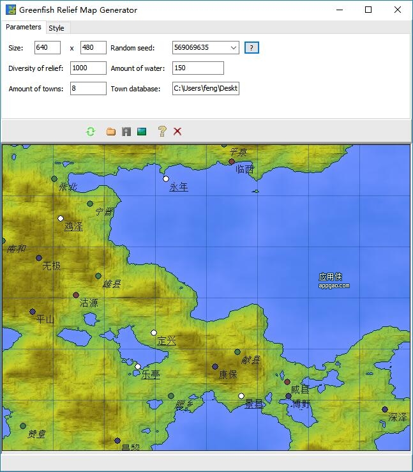This screenshot has height=472, width=413.
Task: Save the map with the floppy icon
Action: point(126,132)
